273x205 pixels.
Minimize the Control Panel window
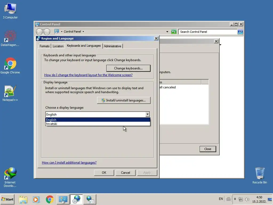click(232, 24)
